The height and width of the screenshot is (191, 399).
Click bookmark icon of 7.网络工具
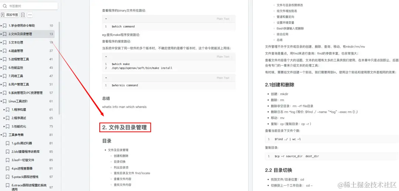tap(4, 76)
